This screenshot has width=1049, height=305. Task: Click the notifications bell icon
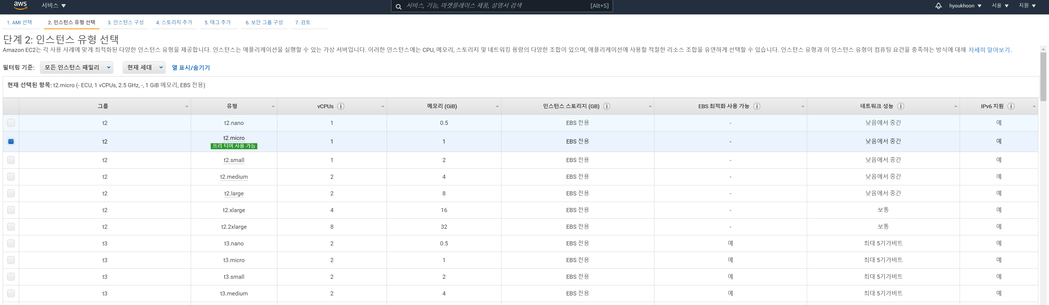click(938, 6)
